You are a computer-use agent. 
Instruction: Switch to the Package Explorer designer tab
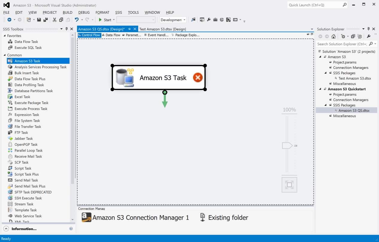pyautogui.click(x=185, y=35)
